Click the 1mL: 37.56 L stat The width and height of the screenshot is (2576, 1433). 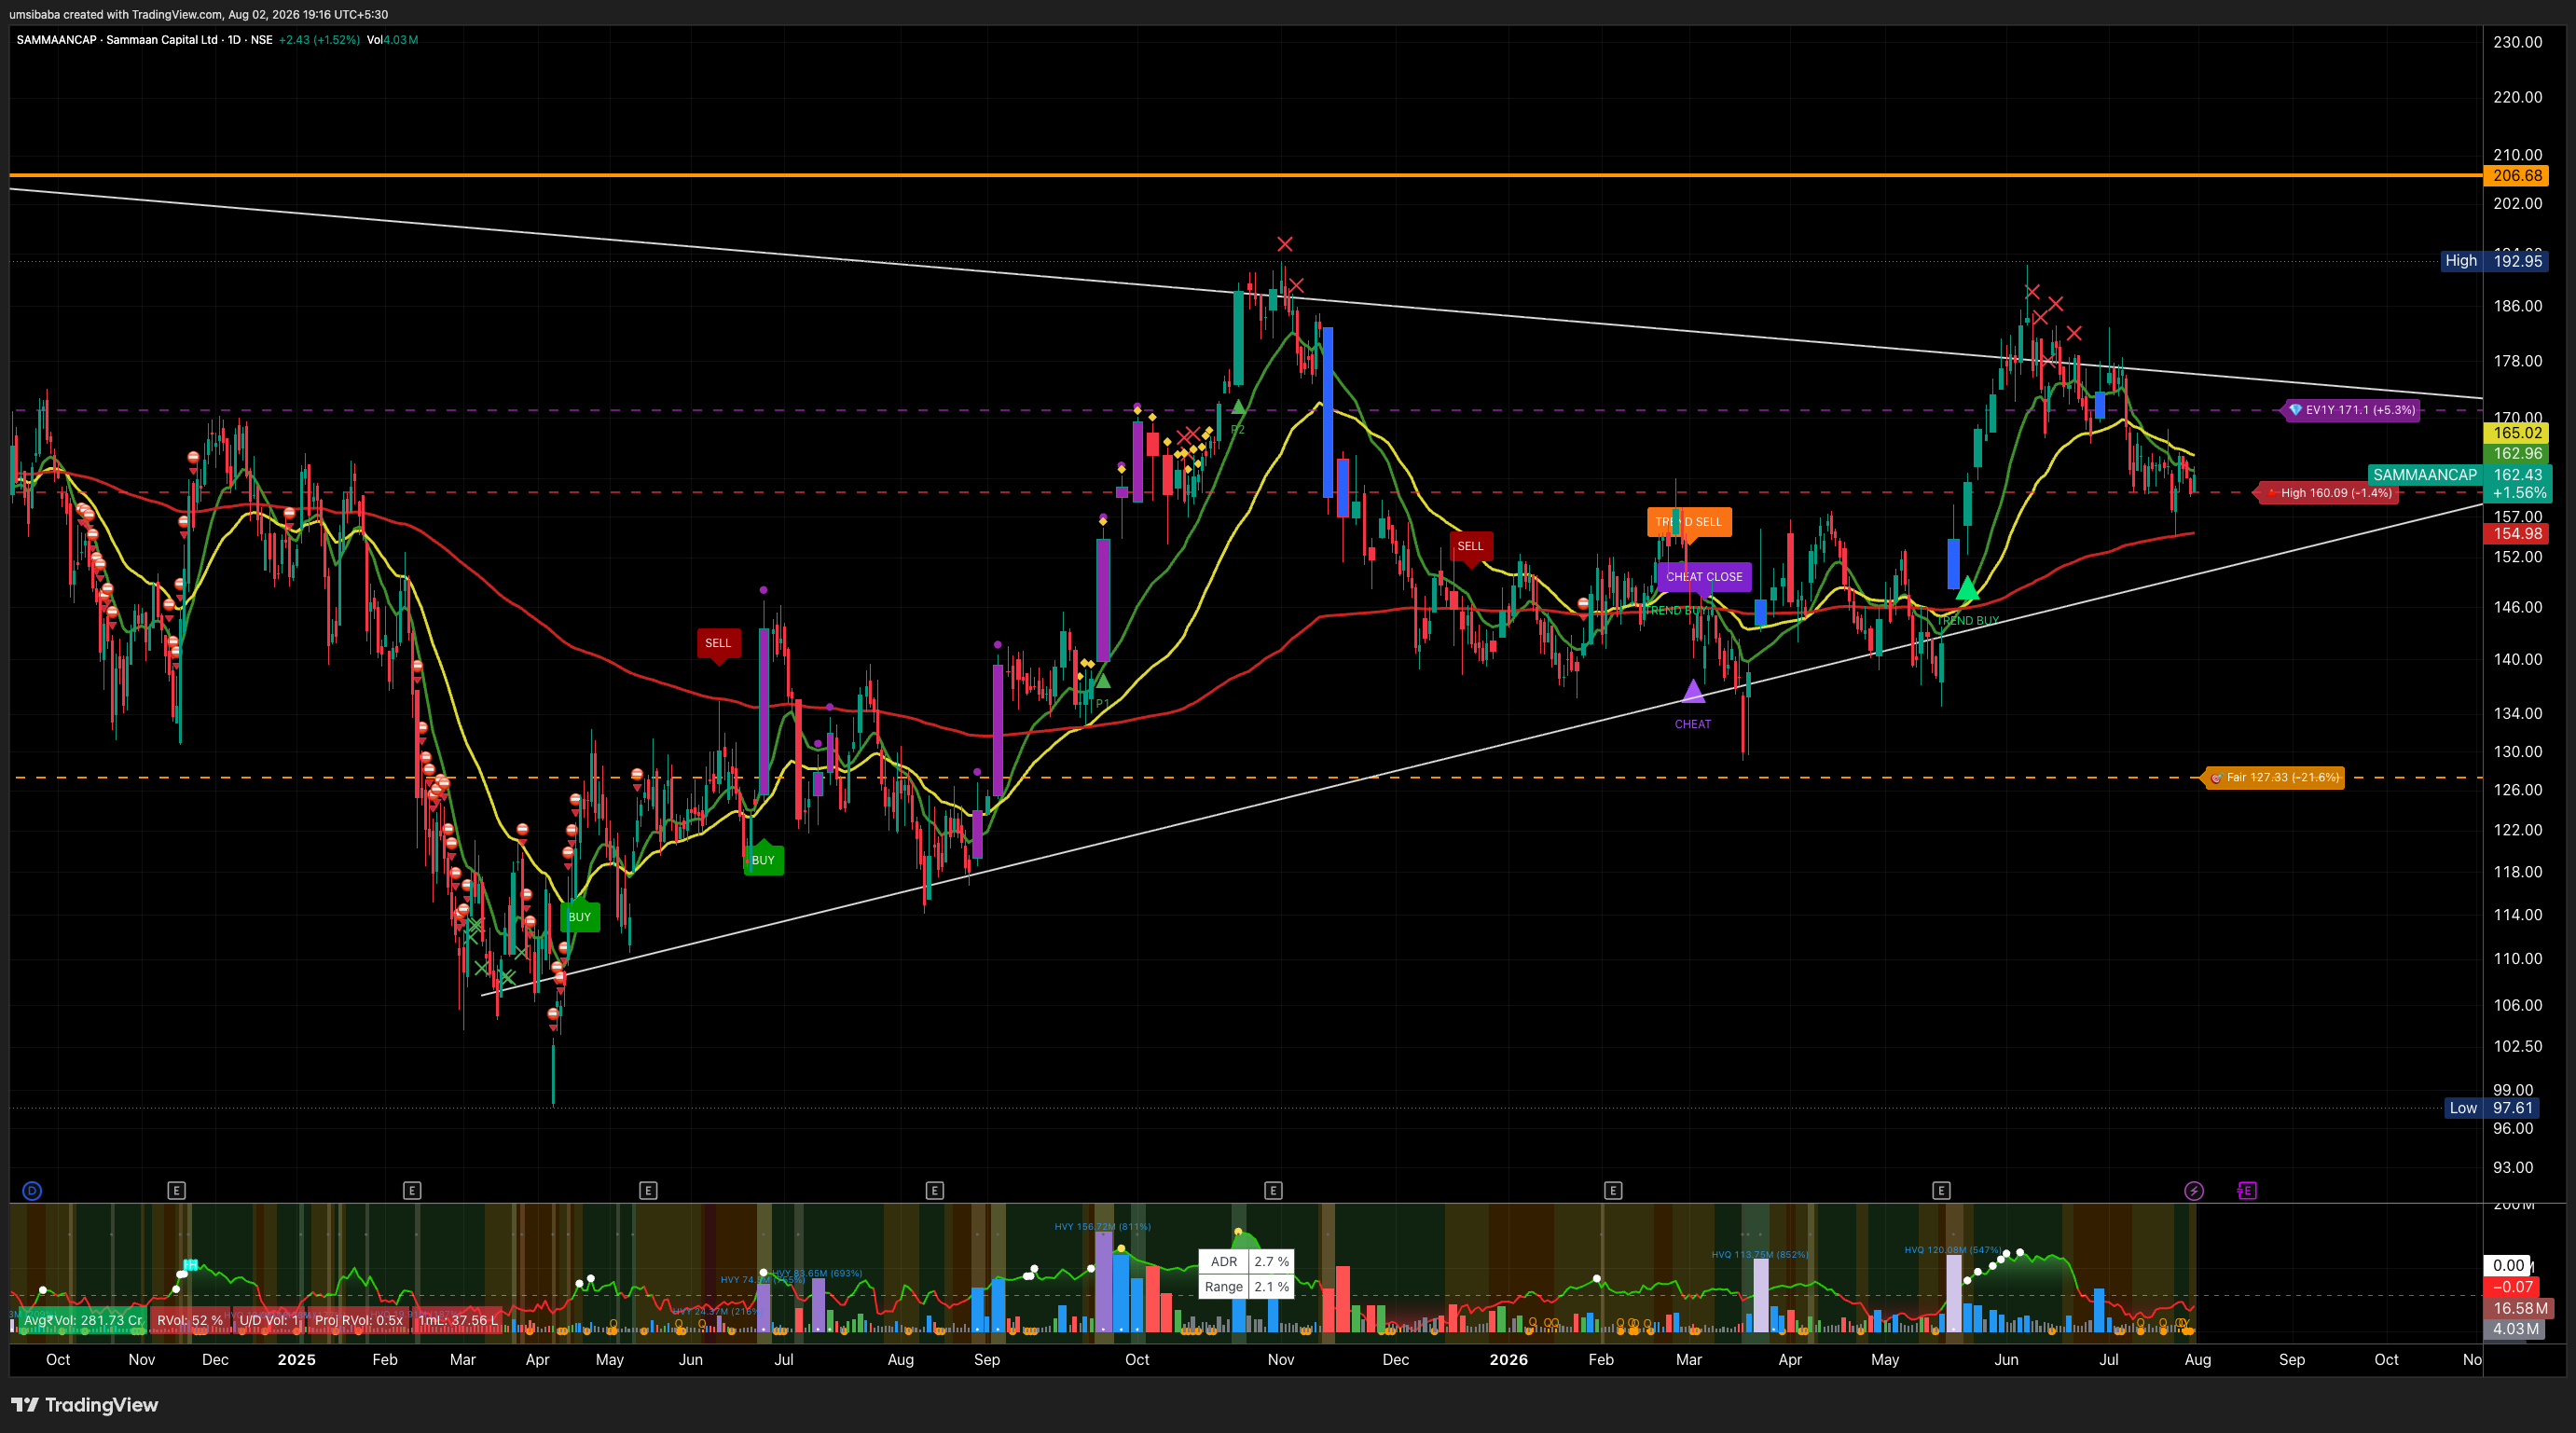458,1320
